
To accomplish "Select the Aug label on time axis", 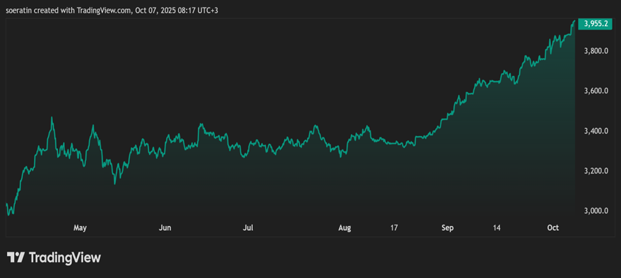I will (x=345, y=228).
